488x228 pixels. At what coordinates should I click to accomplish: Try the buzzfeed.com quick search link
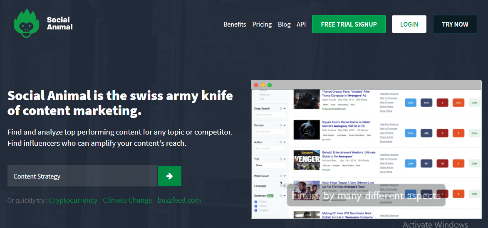[179, 200]
